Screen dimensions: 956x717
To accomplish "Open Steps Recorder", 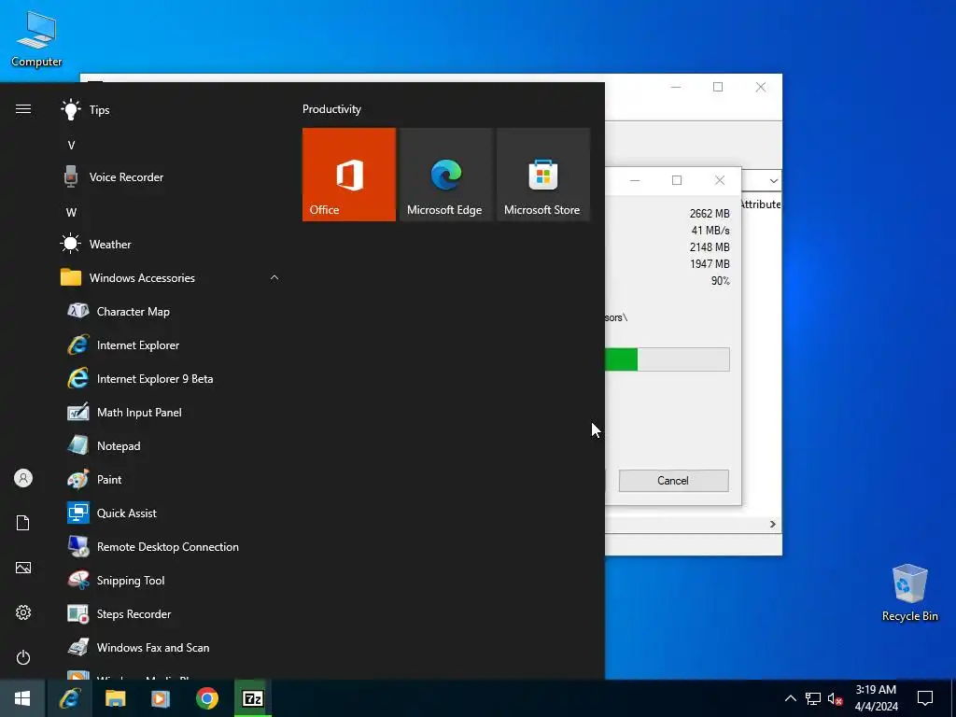I will (171, 614).
